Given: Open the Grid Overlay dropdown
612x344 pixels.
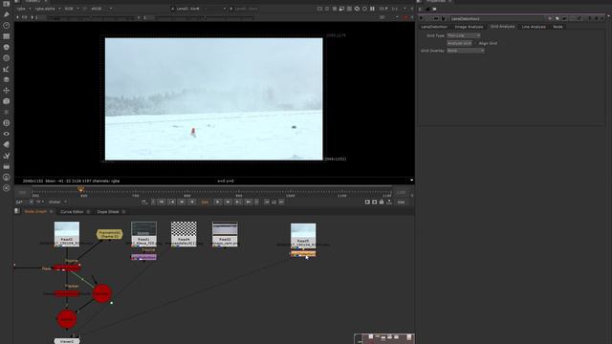Looking at the screenshot, I should pos(466,51).
